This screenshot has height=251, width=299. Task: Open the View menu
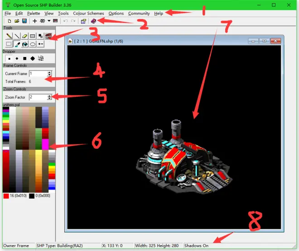click(x=49, y=14)
